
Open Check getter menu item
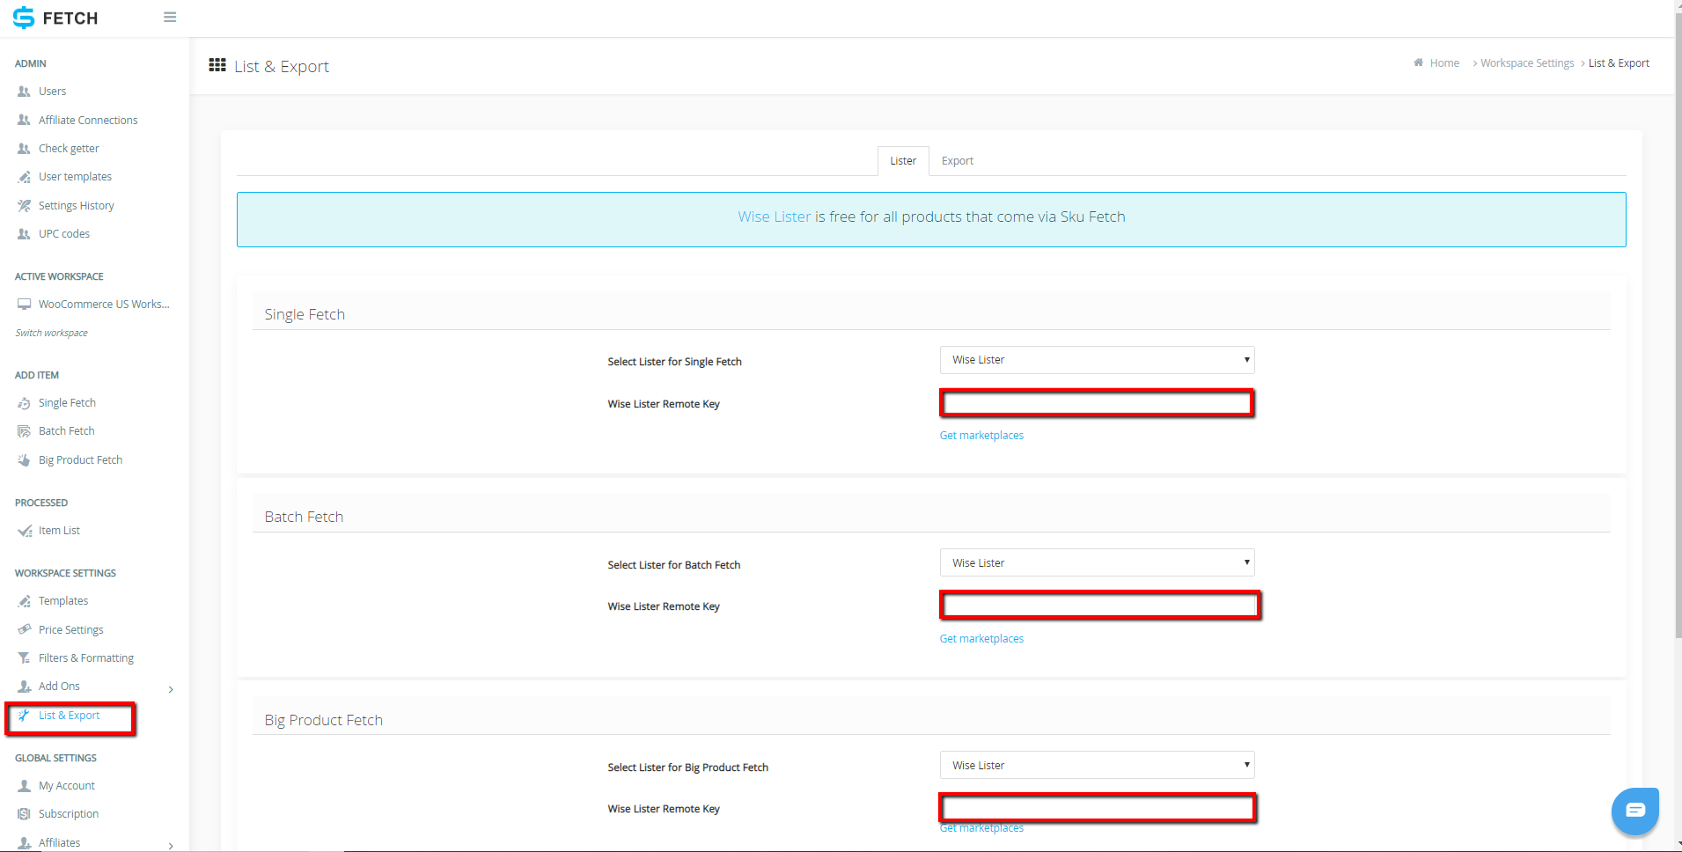69,149
